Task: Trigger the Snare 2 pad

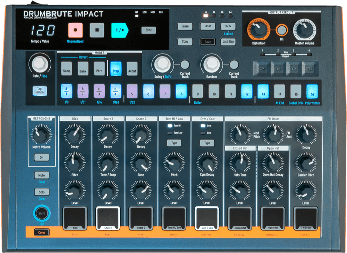Action: pos(141,219)
